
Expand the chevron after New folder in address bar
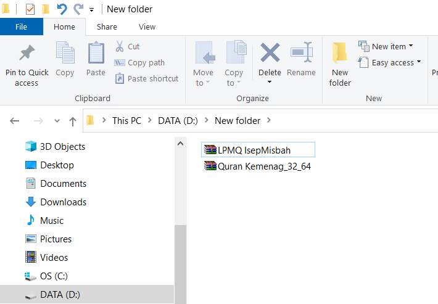[x=269, y=120]
